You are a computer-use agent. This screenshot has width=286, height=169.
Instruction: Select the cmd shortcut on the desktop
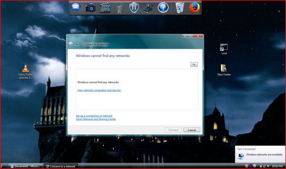224,49
